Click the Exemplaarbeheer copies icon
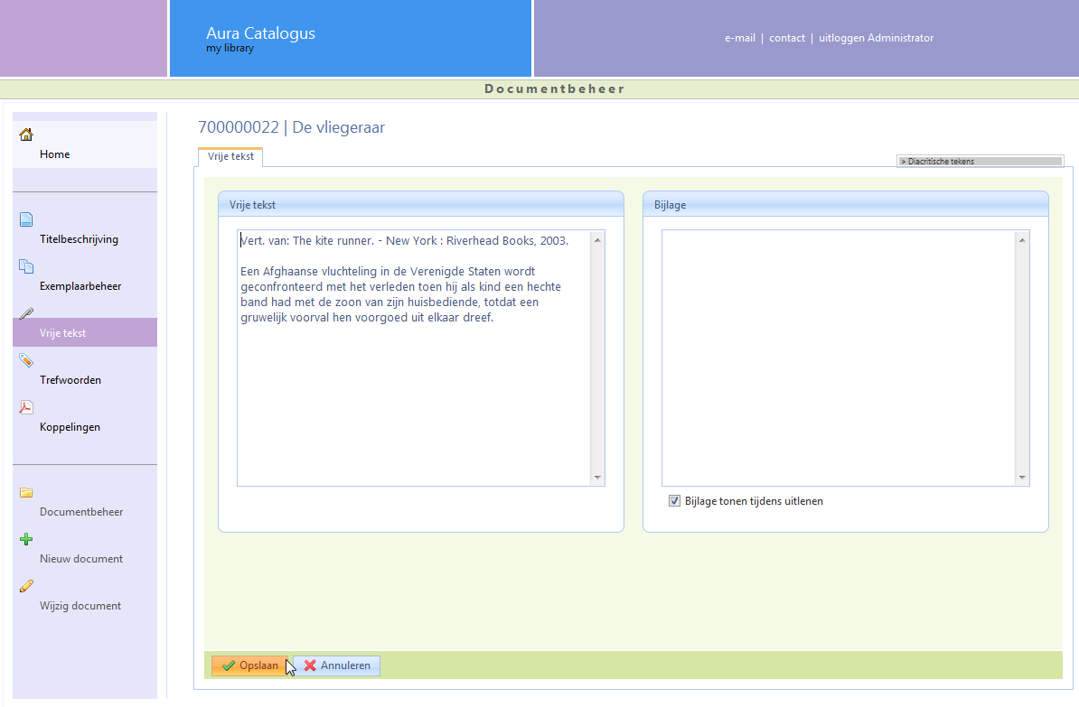 click(x=26, y=266)
